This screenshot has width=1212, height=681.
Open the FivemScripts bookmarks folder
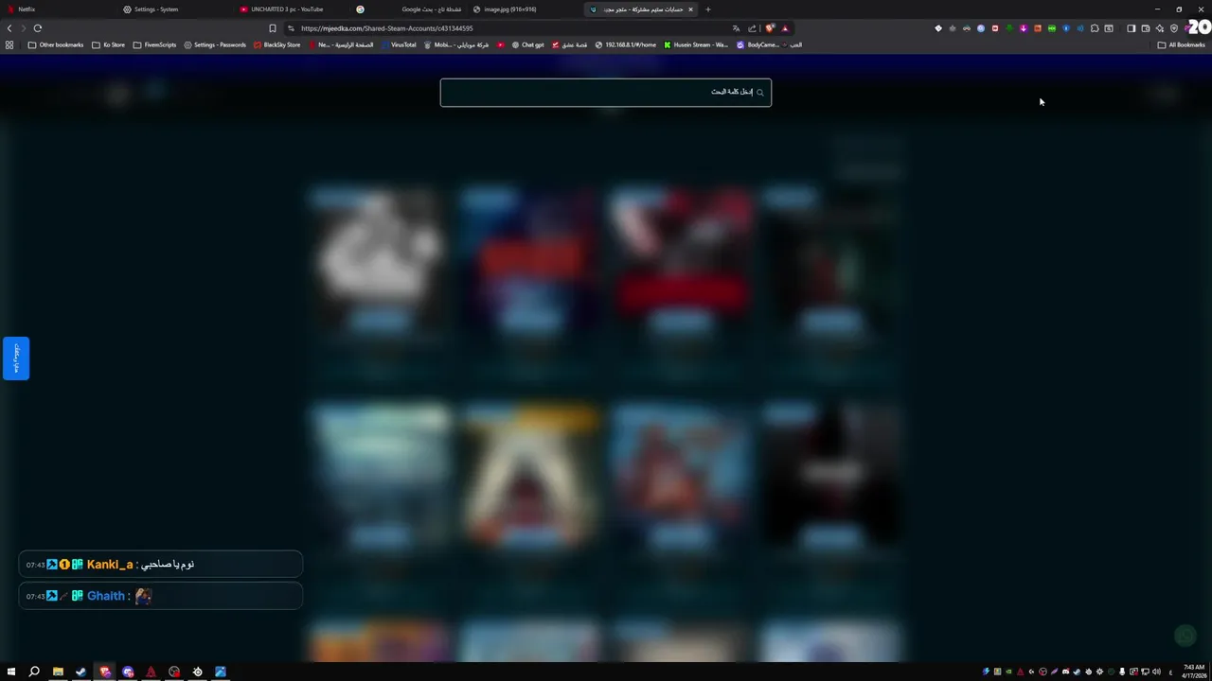(154, 44)
